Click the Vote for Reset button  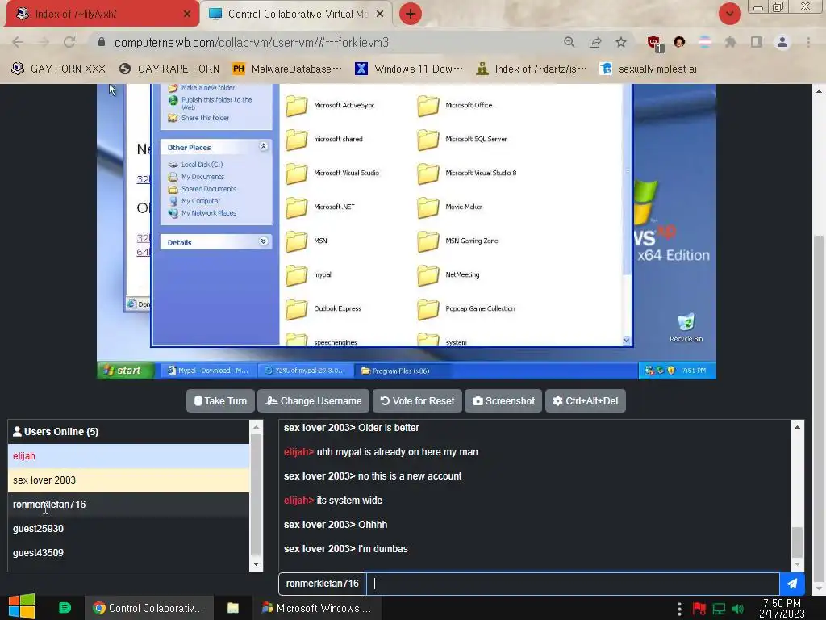pyautogui.click(x=417, y=400)
